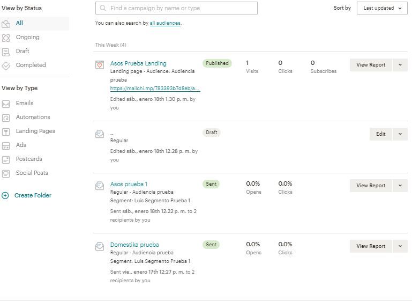Click the Draft status icon in sidebar
Viewport: 412px width, 301px height.
pyautogui.click(x=6, y=52)
